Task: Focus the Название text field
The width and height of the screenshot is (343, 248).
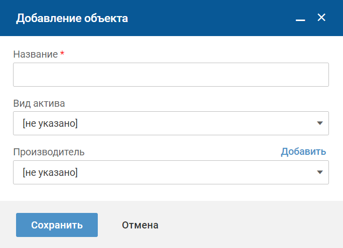Action: (x=170, y=75)
